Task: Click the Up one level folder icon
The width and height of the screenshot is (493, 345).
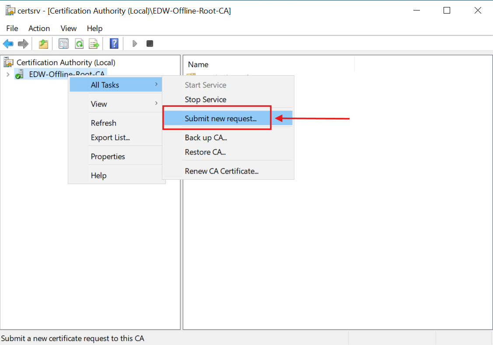Action: coord(43,43)
